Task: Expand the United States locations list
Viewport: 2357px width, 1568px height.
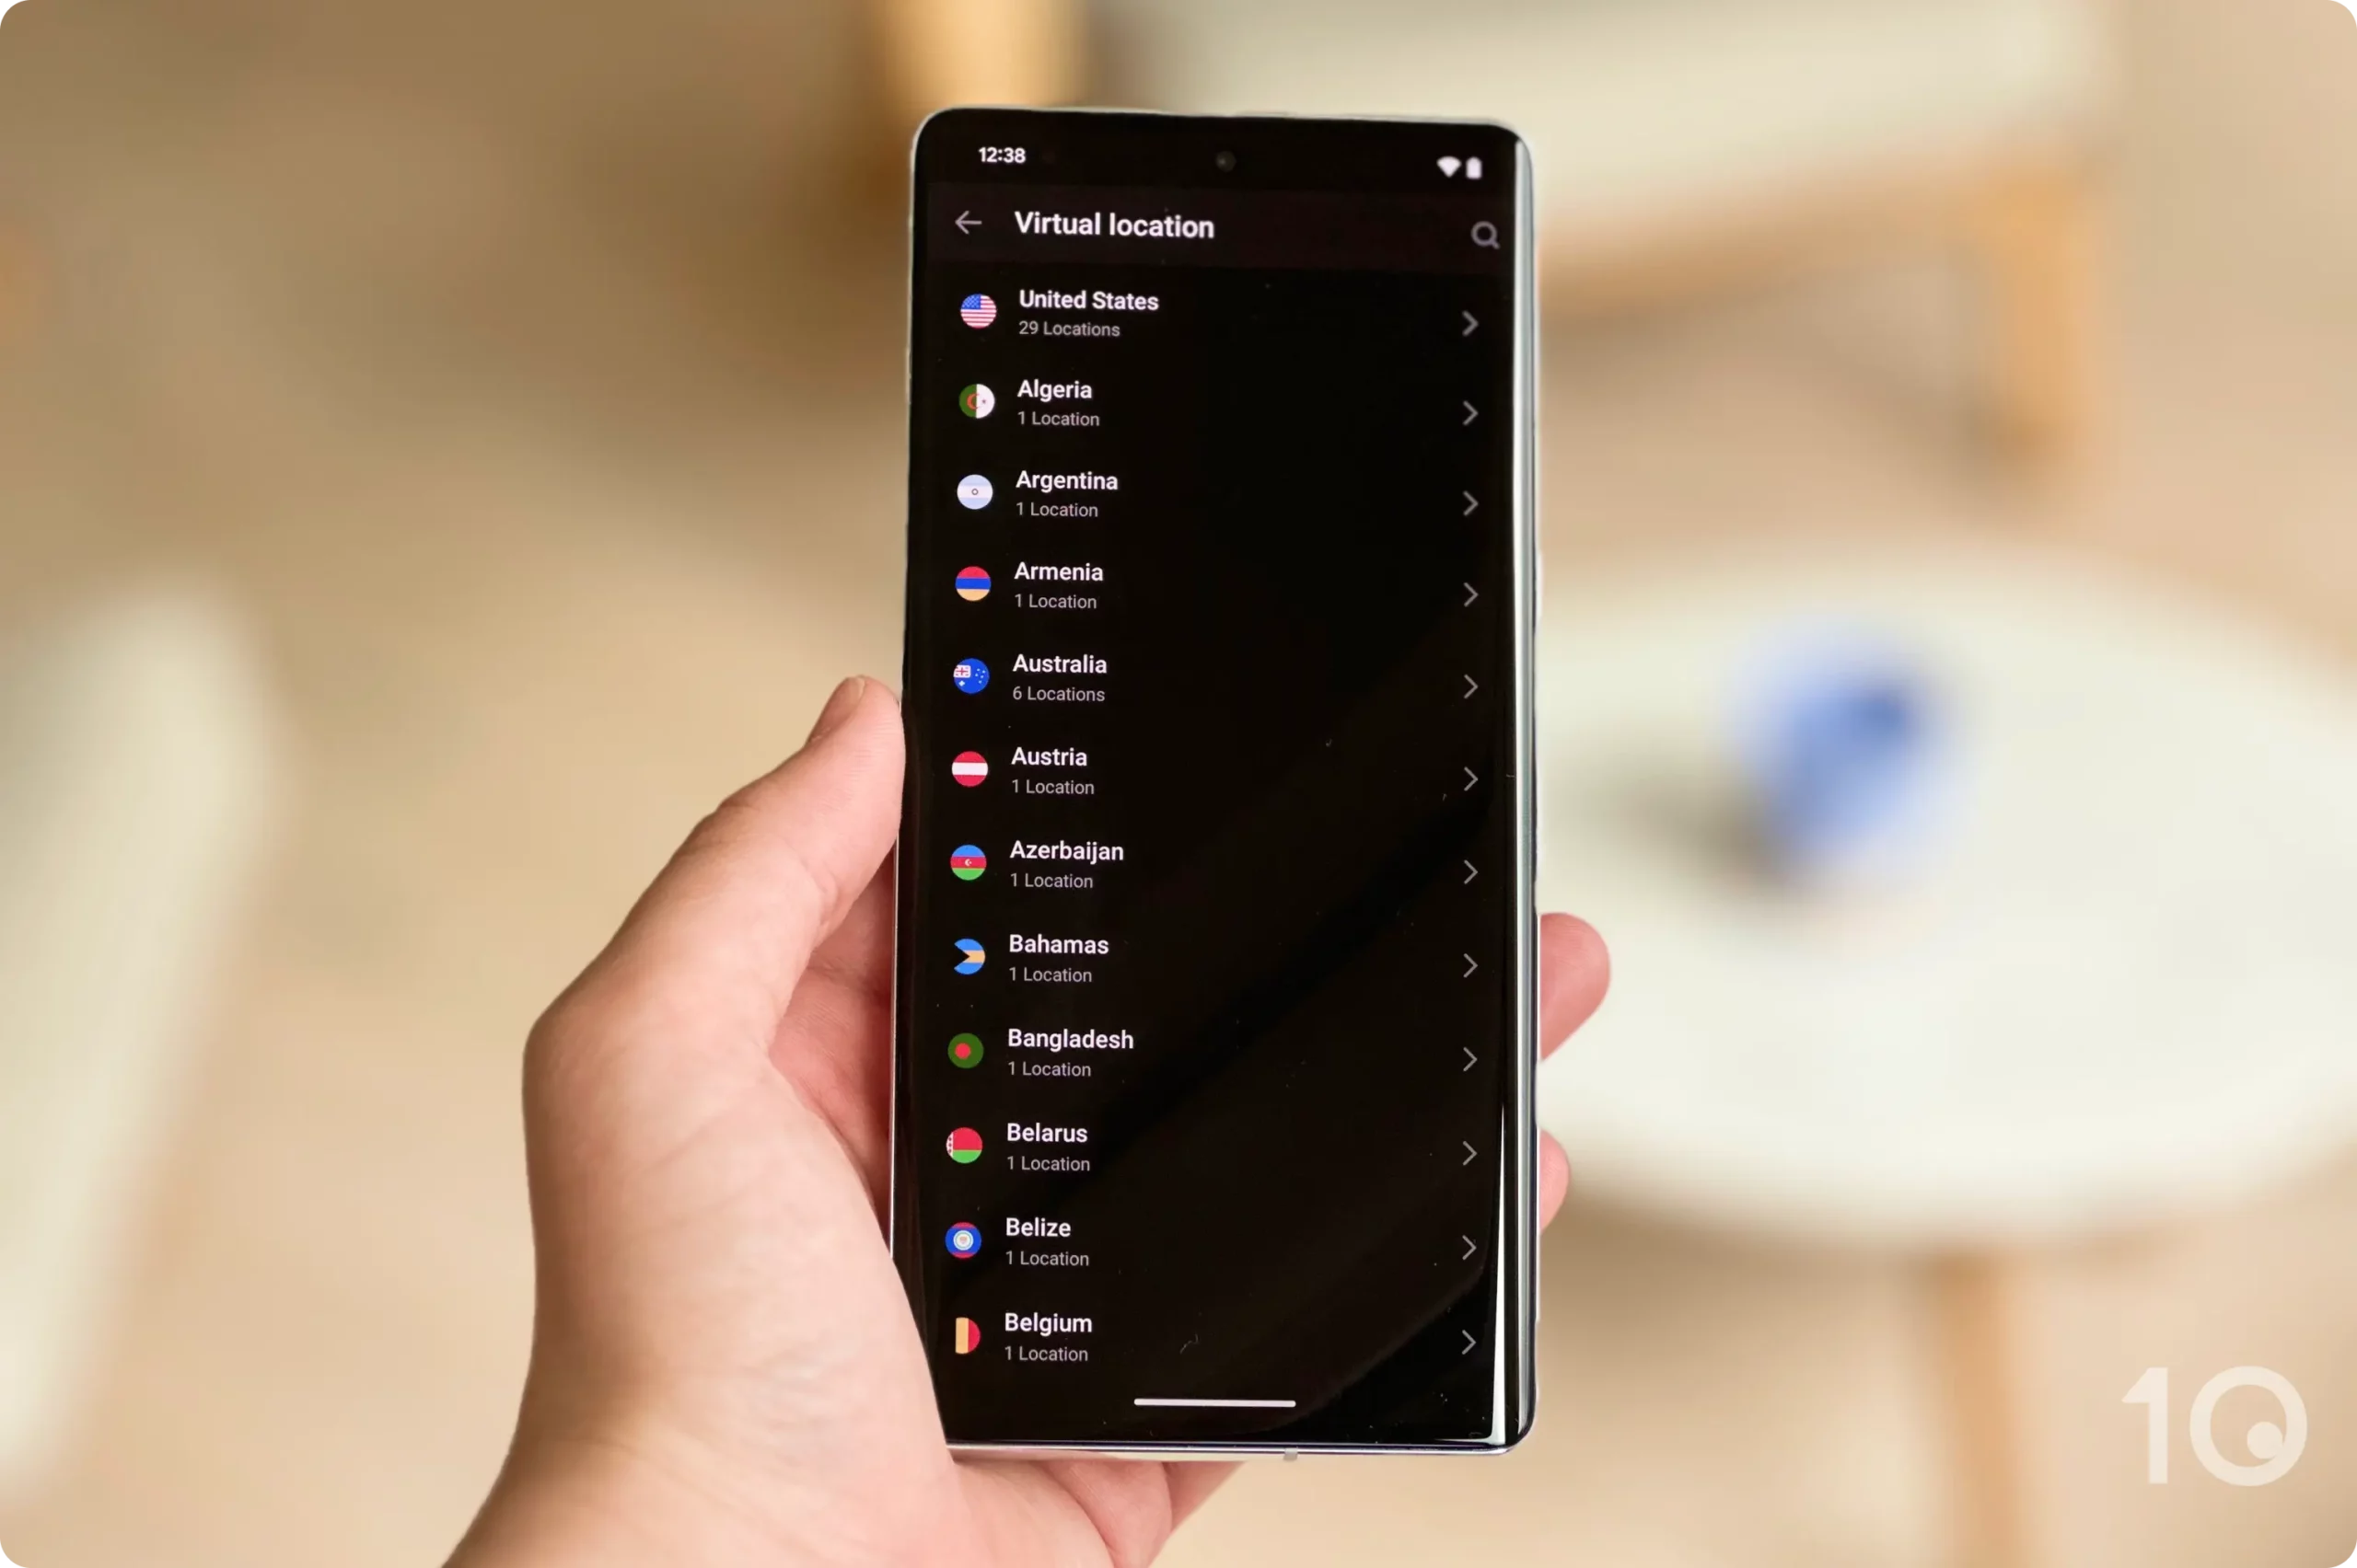Action: [1469, 320]
